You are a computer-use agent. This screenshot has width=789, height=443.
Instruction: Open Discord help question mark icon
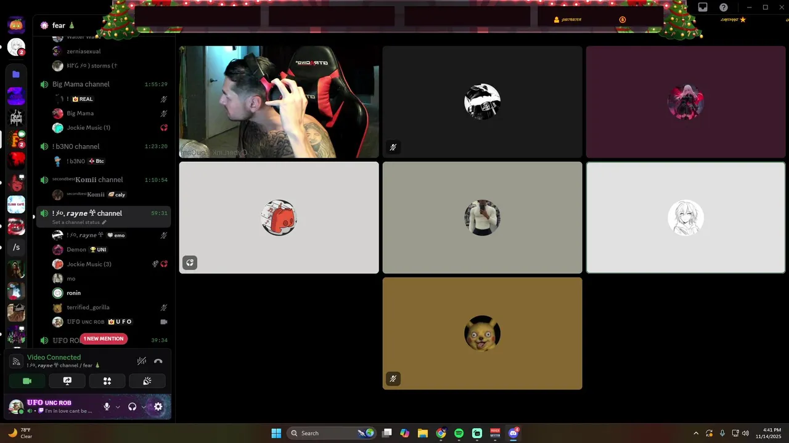point(724,7)
